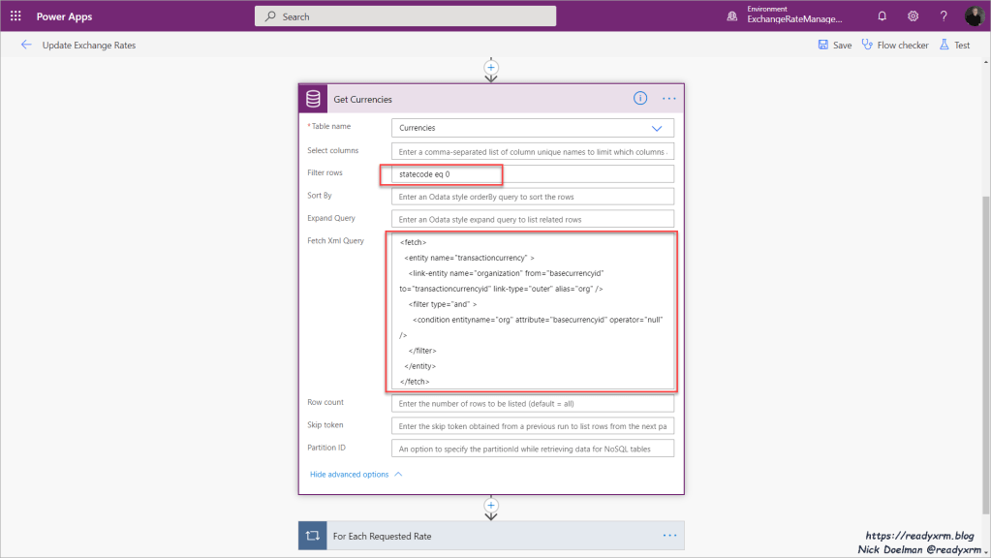The image size is (991, 558).
Task: Collapse with Hide advanced options
Action: coord(355,475)
